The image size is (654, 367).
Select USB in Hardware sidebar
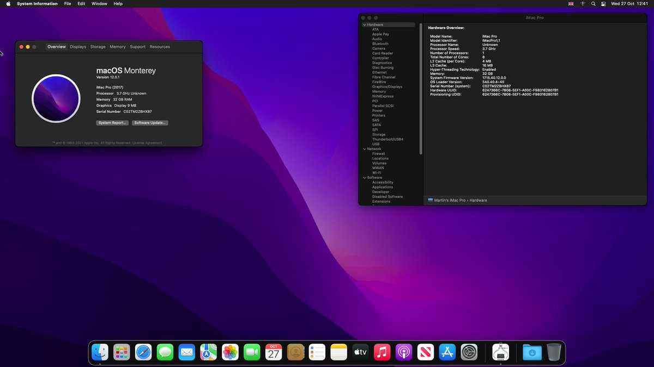376,144
